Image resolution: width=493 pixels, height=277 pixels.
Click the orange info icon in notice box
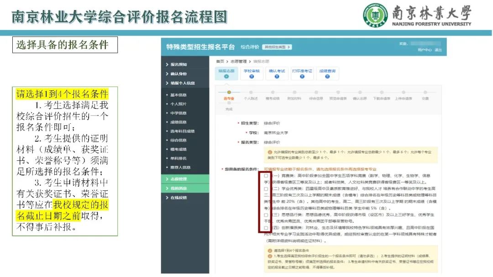pyautogui.click(x=270, y=152)
